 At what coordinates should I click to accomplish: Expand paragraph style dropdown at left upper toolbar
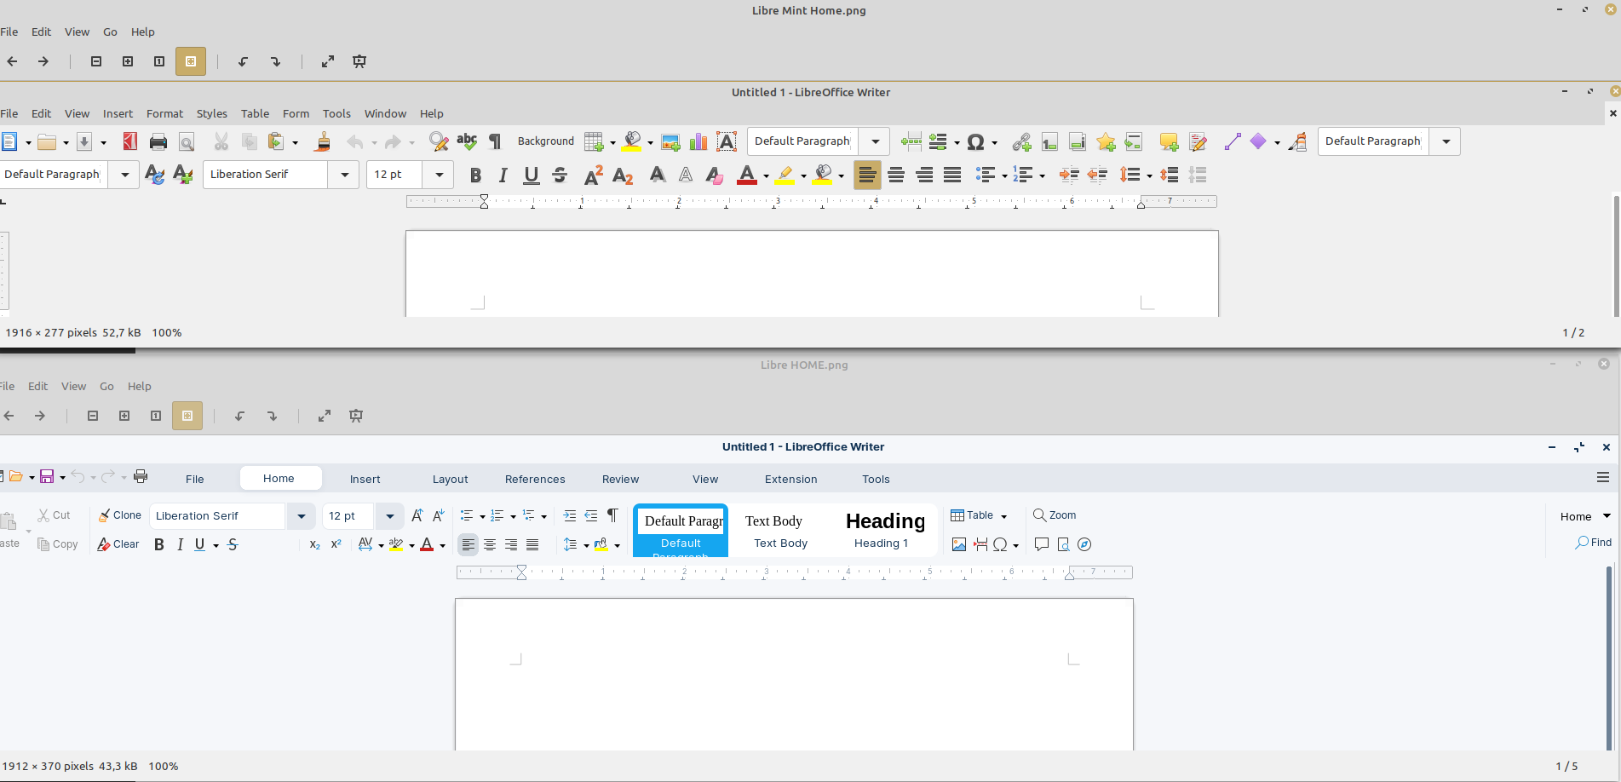pyautogui.click(x=125, y=175)
